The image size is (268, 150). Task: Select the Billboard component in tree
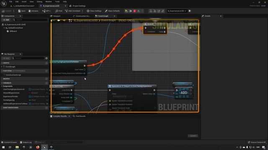[x=13, y=31]
